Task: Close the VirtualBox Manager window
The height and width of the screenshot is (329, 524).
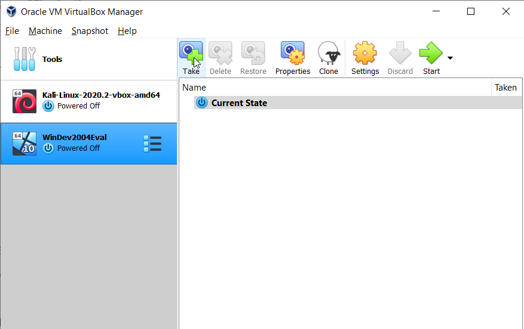Action: pyautogui.click(x=506, y=11)
